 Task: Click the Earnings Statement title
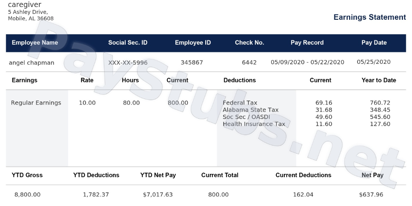click(370, 17)
